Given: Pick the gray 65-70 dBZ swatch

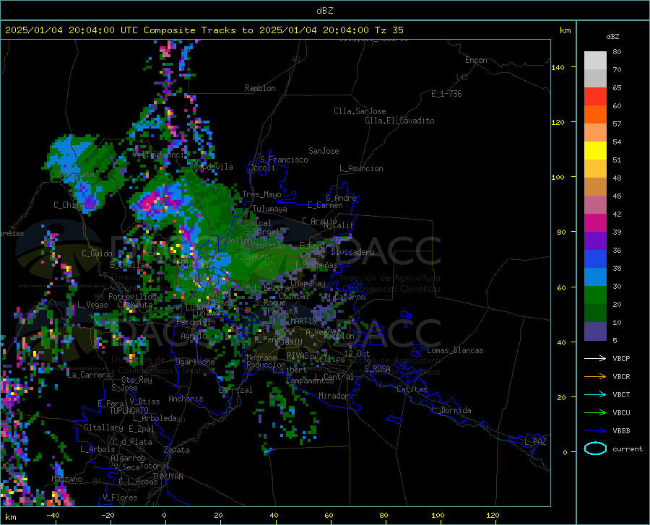Looking at the screenshot, I should point(595,79).
